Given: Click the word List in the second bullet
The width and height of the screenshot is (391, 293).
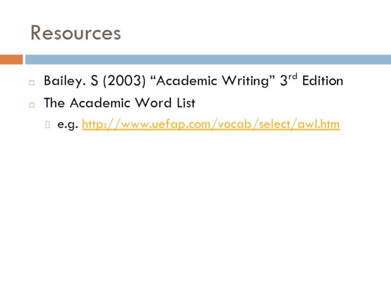Looking at the screenshot, I should (185, 103).
